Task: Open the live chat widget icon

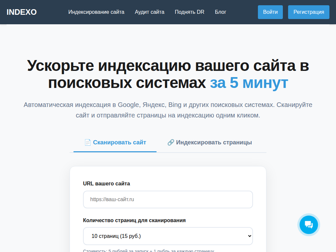Action: [308, 225]
